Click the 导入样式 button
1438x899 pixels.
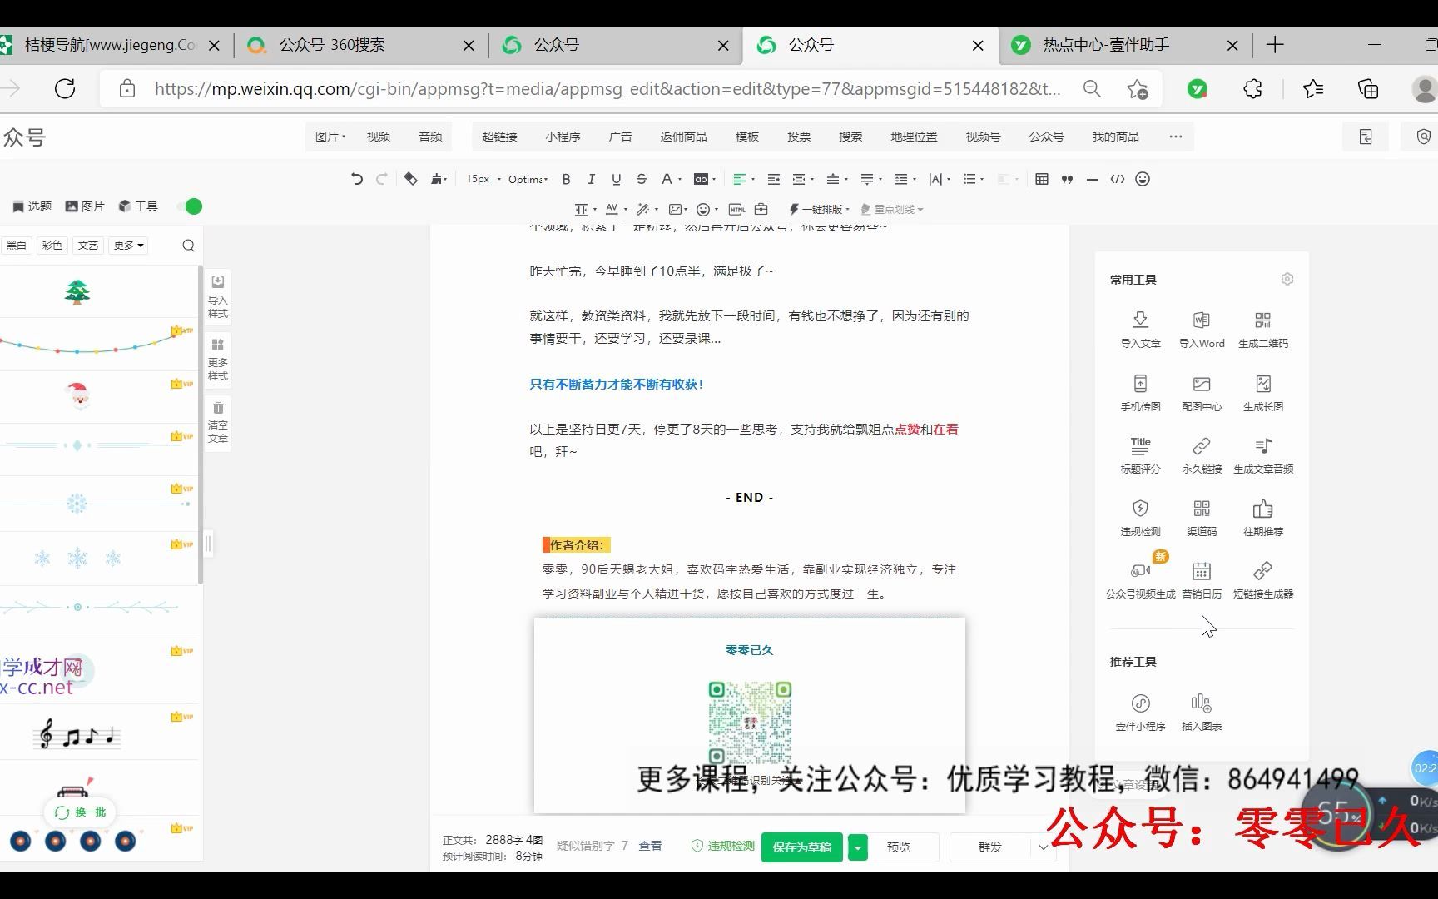pos(218,296)
